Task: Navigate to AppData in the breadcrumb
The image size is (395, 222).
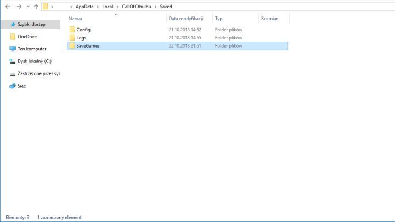Action: pos(85,7)
